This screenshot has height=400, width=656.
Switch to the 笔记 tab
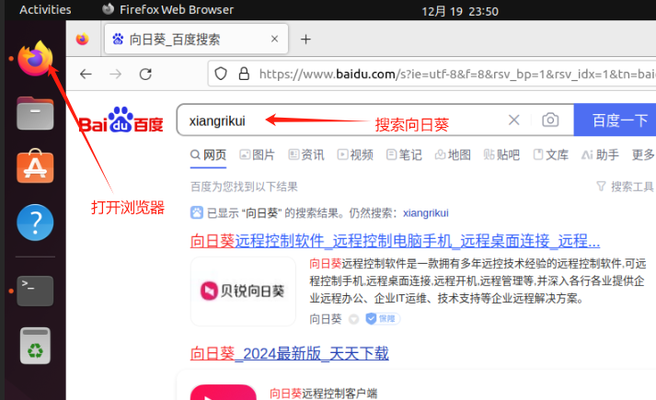click(404, 155)
